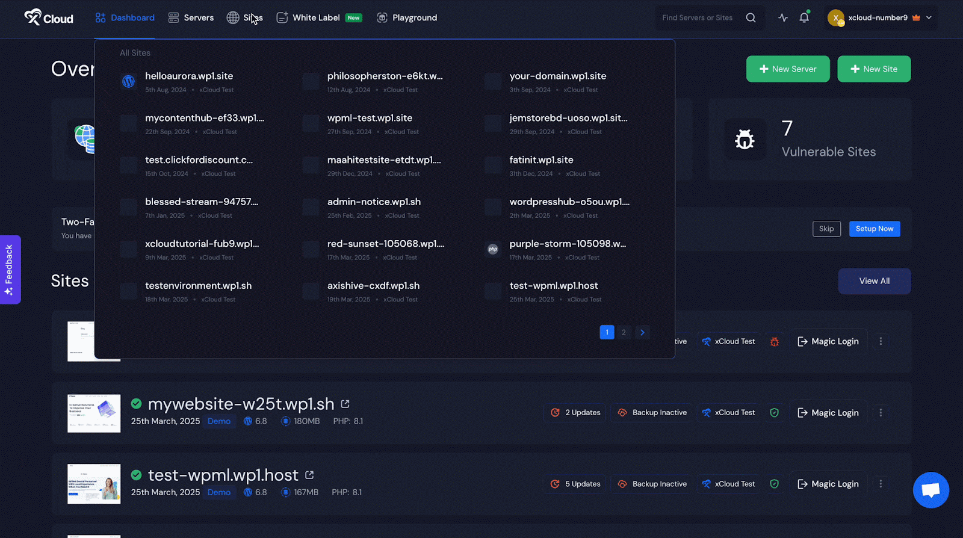Open the White Label tab
This screenshot has width=963, height=538.
coord(319,17)
